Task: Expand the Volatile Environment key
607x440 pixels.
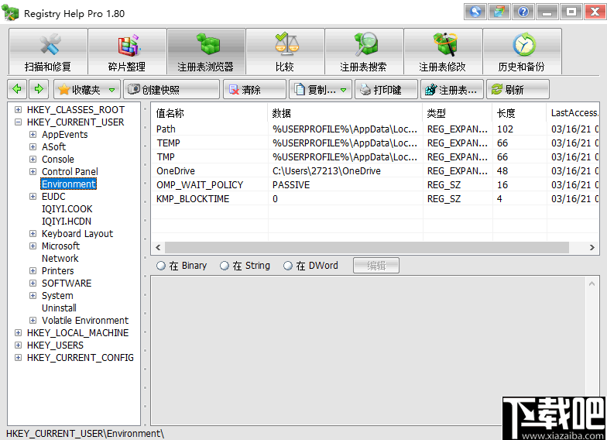Action: pyautogui.click(x=33, y=321)
